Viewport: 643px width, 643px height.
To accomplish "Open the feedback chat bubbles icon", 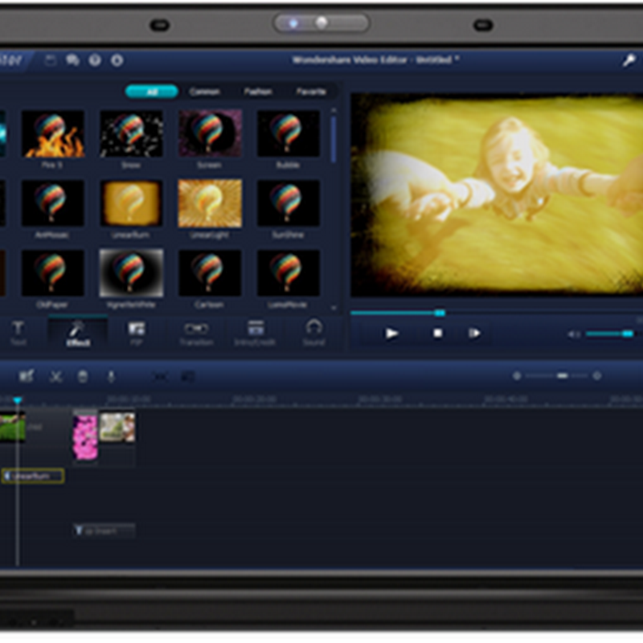I will 72,60.
